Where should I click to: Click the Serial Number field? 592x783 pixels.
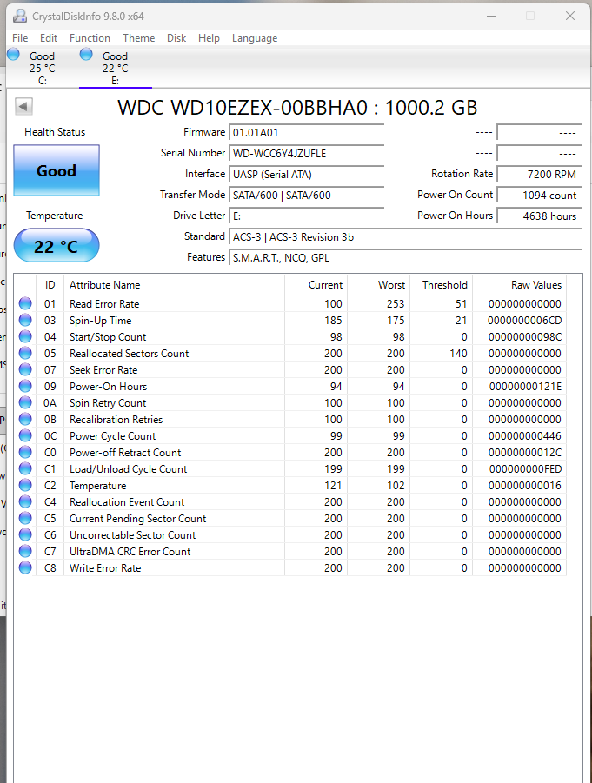306,154
